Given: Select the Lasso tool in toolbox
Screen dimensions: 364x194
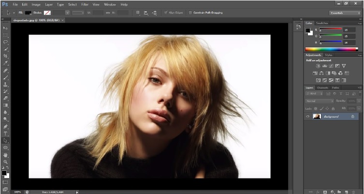Looking at the screenshot, I should (x=6, y=42).
